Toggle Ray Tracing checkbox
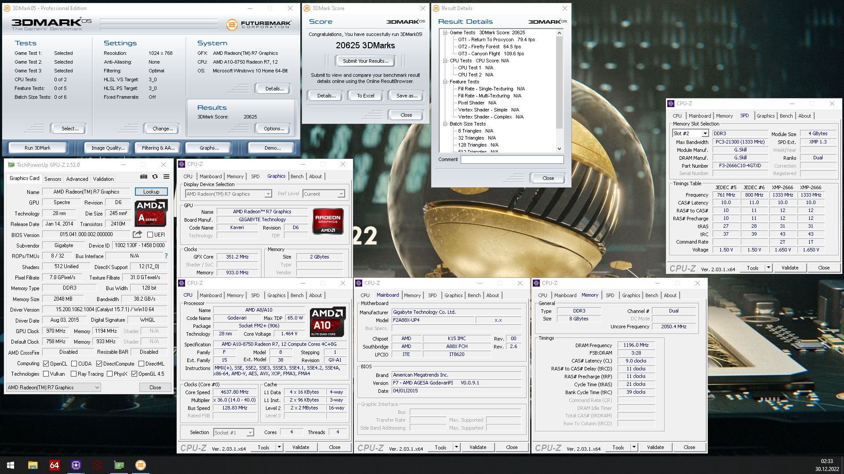 click(x=74, y=374)
